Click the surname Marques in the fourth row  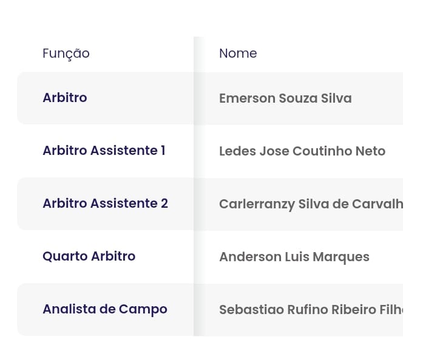(x=340, y=257)
